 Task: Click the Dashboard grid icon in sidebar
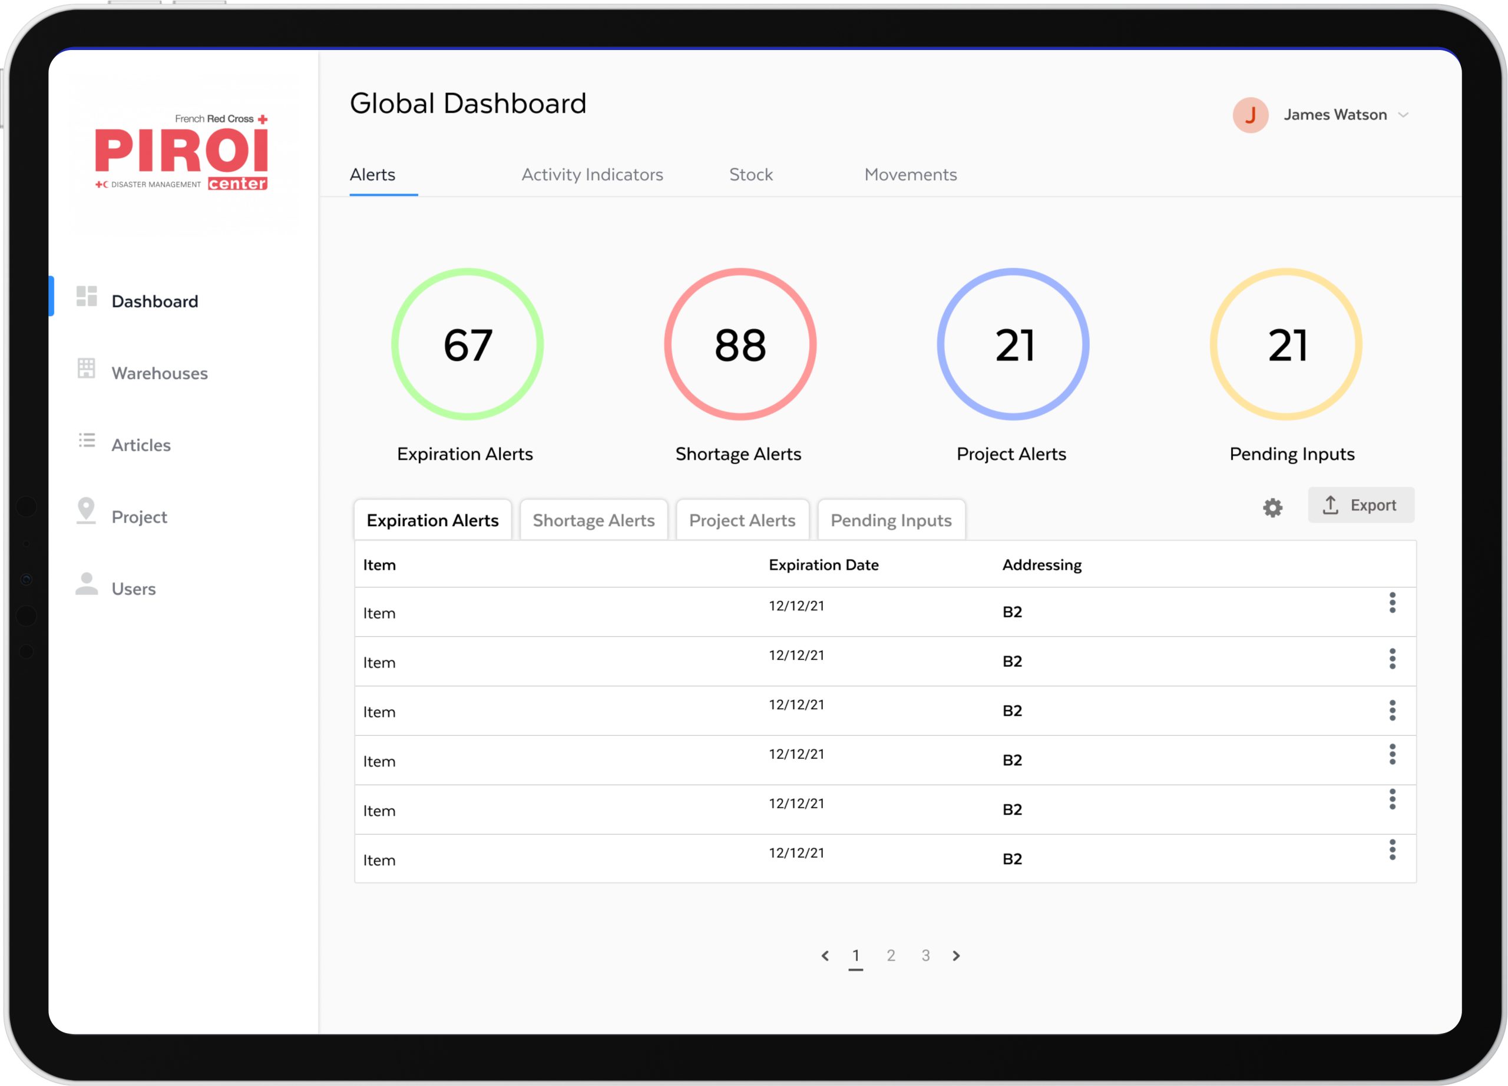(x=87, y=296)
